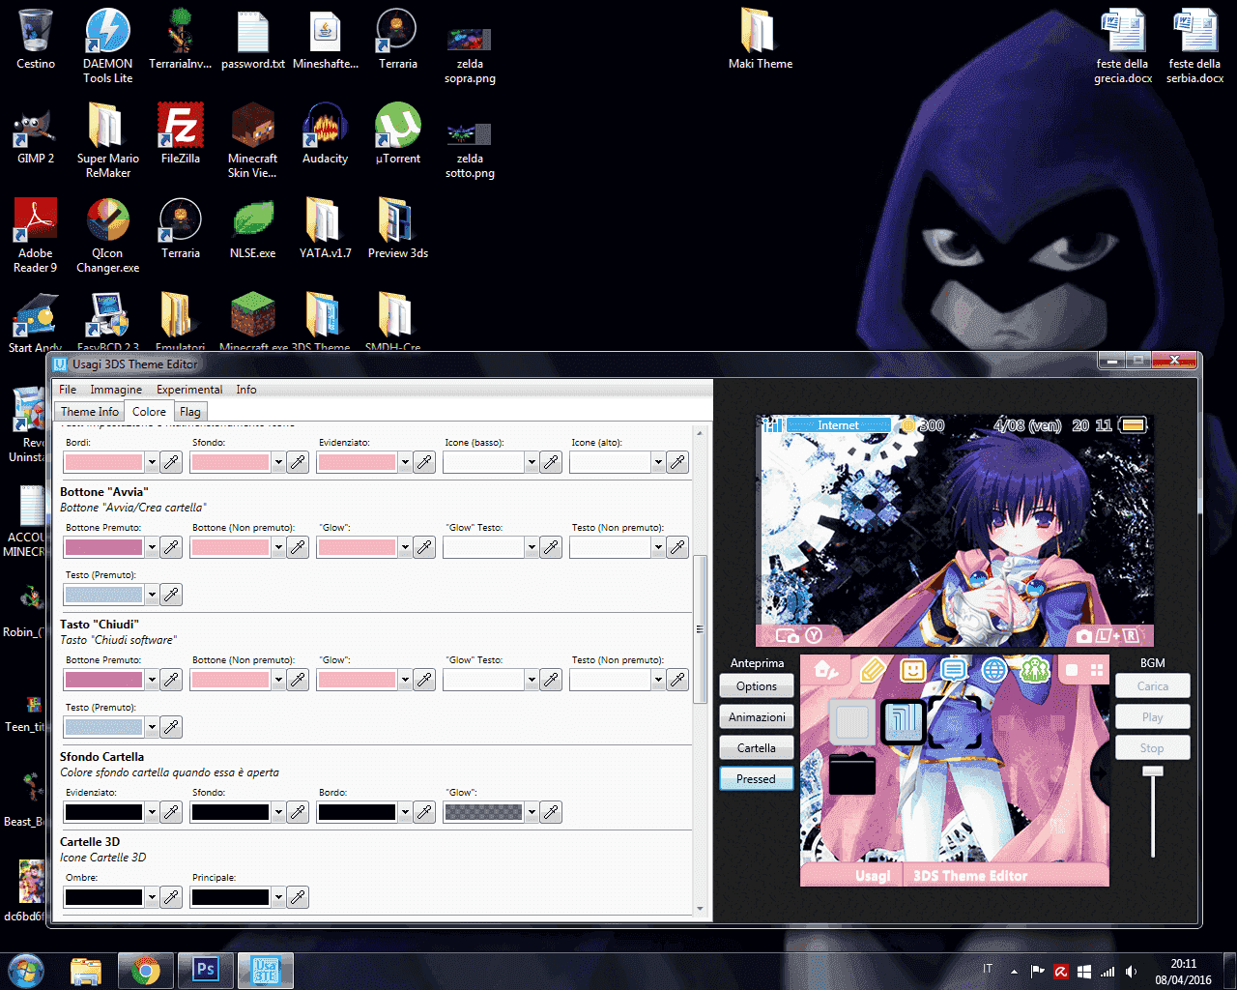
Task: Use the "Glow" eyedropper in Sfondo Cartella
Action: pos(551,812)
